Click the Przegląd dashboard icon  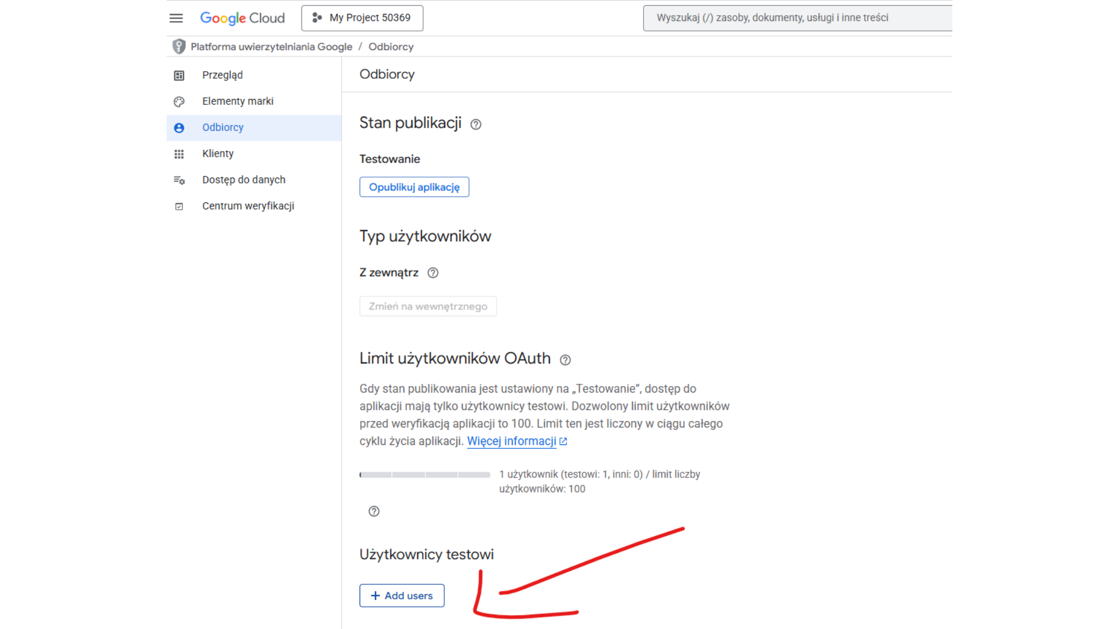pos(179,75)
